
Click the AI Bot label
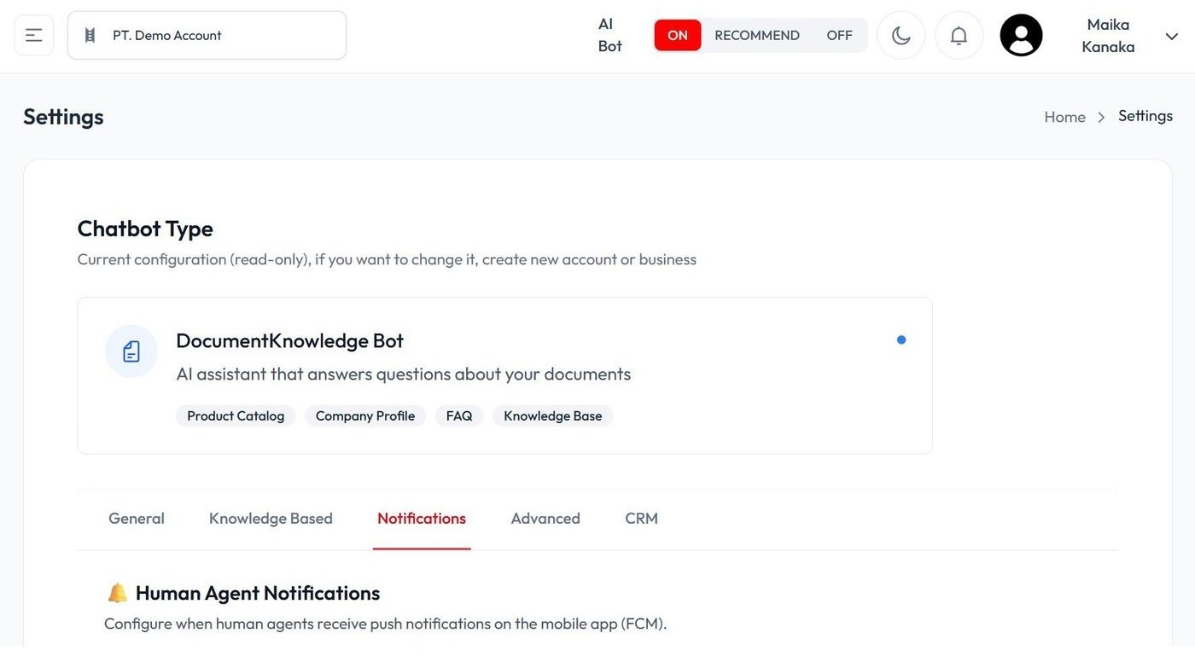pos(609,35)
